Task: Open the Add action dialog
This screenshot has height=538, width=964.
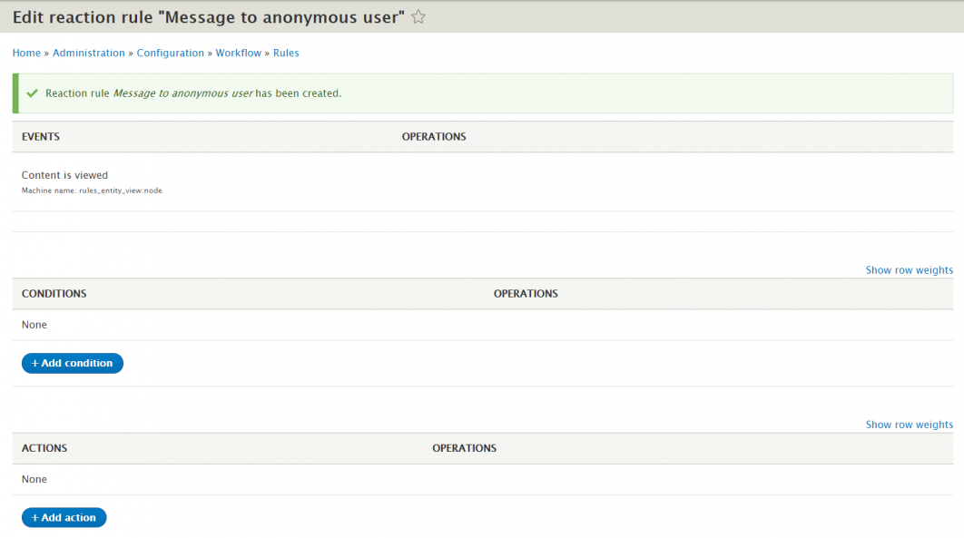Action: [64, 517]
